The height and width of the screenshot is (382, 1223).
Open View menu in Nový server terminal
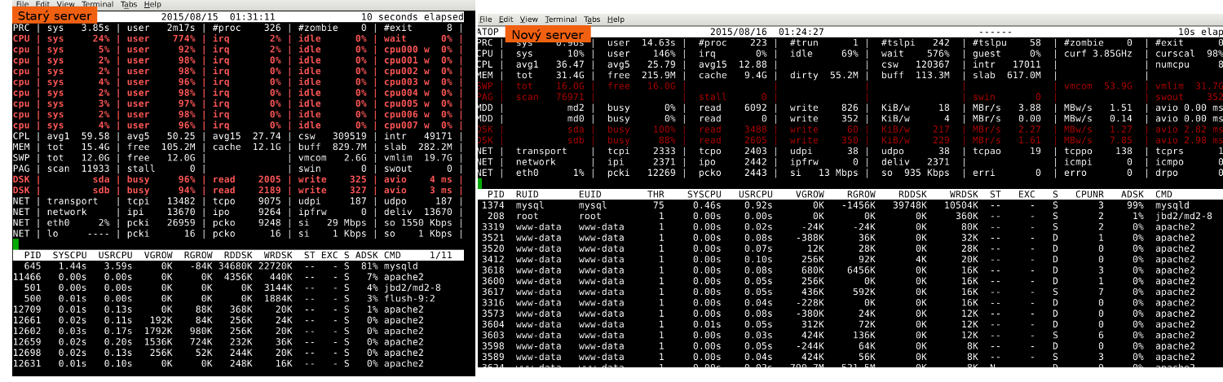528,19
